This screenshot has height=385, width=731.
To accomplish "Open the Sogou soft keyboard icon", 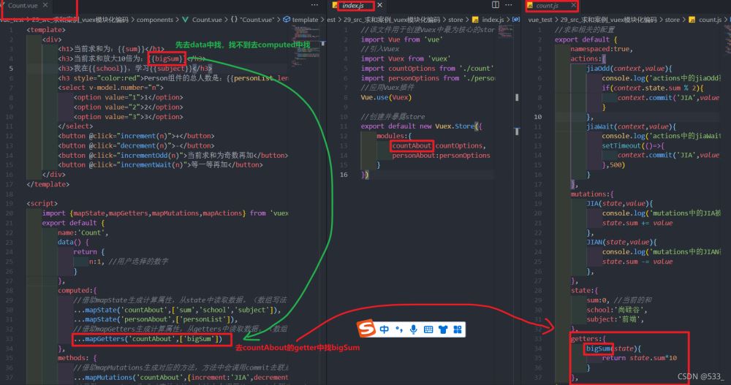I will click(x=428, y=329).
